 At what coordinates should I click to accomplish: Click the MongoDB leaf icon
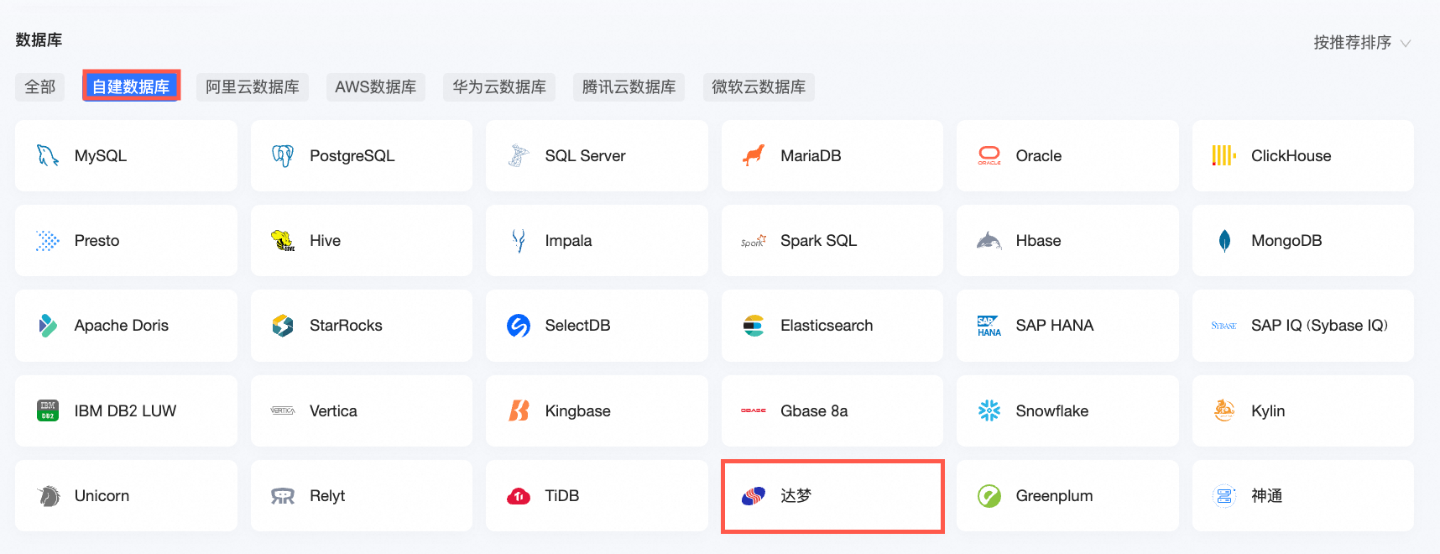[1224, 241]
